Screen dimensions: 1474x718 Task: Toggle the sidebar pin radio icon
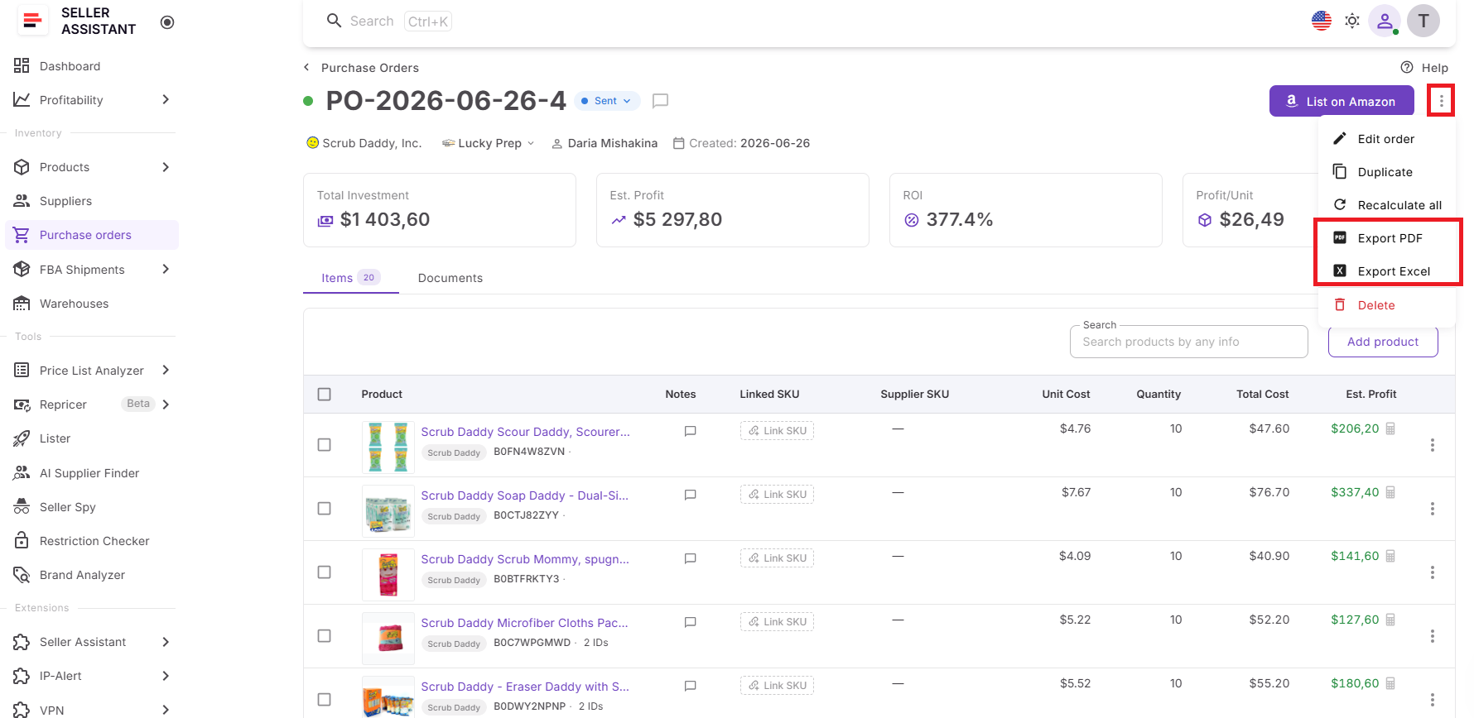point(167,22)
